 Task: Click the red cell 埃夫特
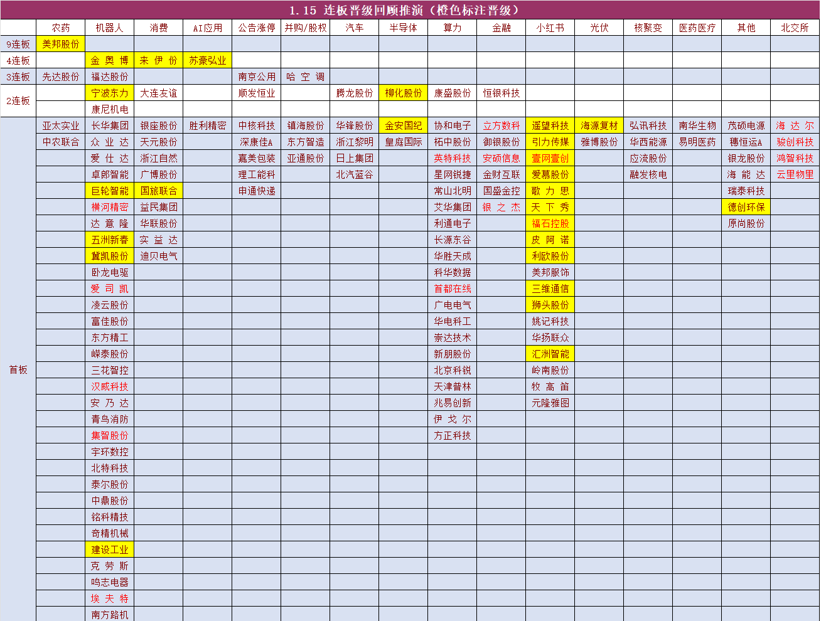tap(110, 598)
